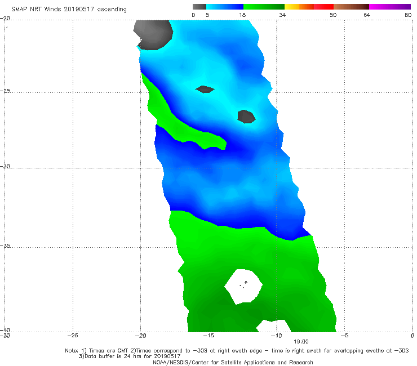Click the '-5' longitude label on the bottom axis

click(344, 336)
